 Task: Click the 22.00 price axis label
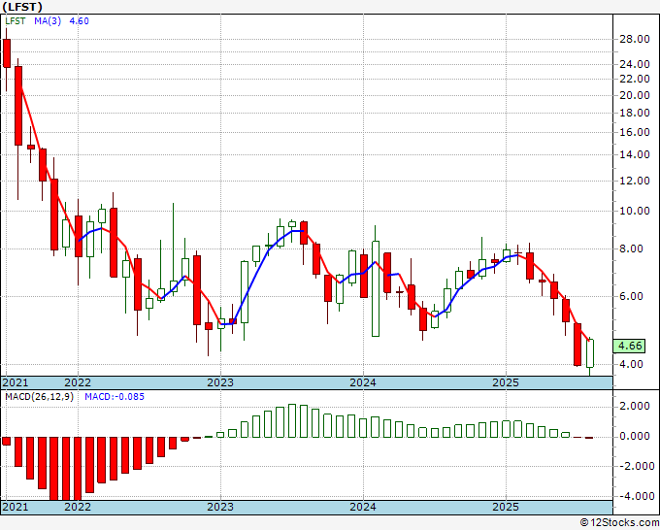[635, 79]
